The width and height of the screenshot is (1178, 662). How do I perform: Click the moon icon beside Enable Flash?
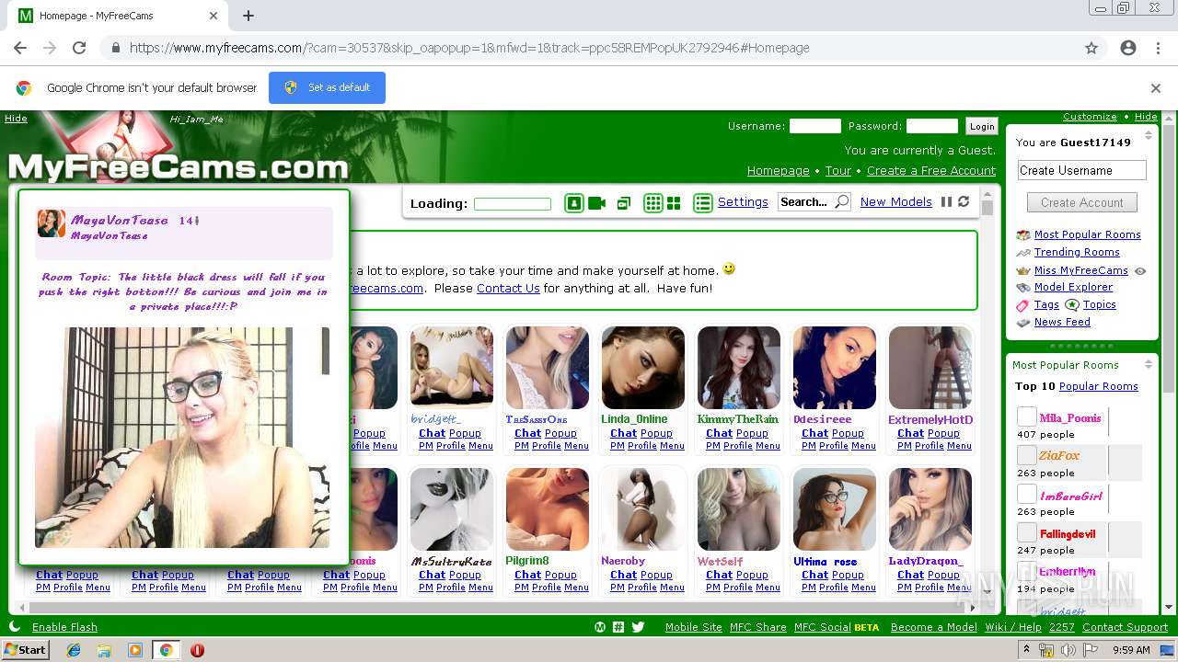tap(14, 627)
